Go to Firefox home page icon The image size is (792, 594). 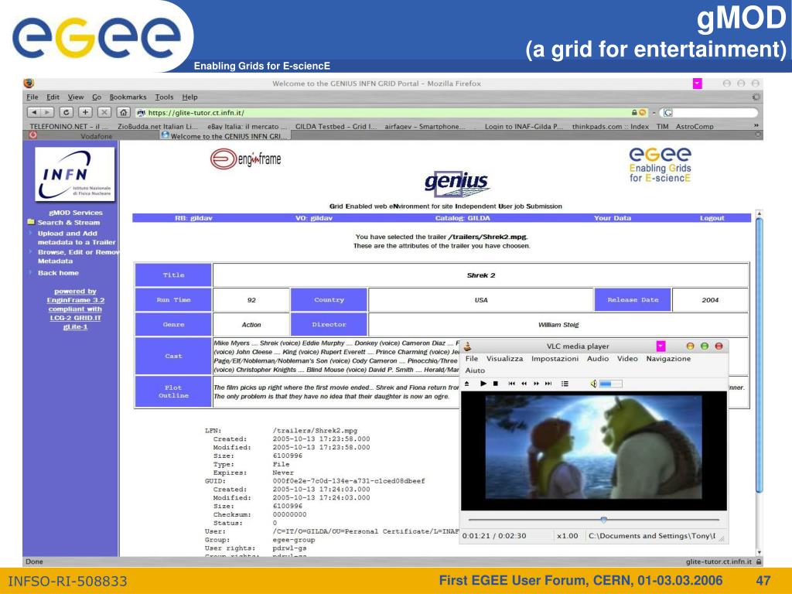[123, 112]
